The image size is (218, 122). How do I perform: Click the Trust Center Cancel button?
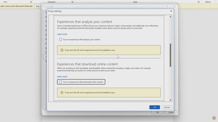[x=171, y=112]
